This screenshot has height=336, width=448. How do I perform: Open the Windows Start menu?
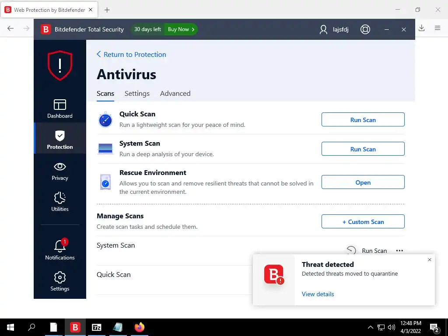(x=10, y=327)
